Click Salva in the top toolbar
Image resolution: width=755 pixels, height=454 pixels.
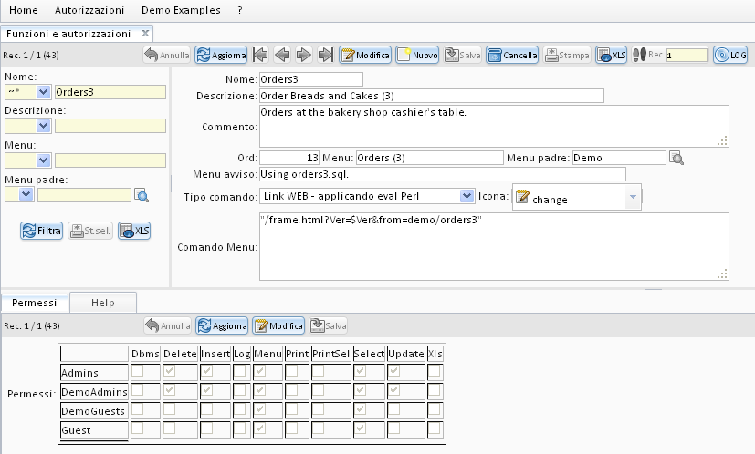click(462, 55)
